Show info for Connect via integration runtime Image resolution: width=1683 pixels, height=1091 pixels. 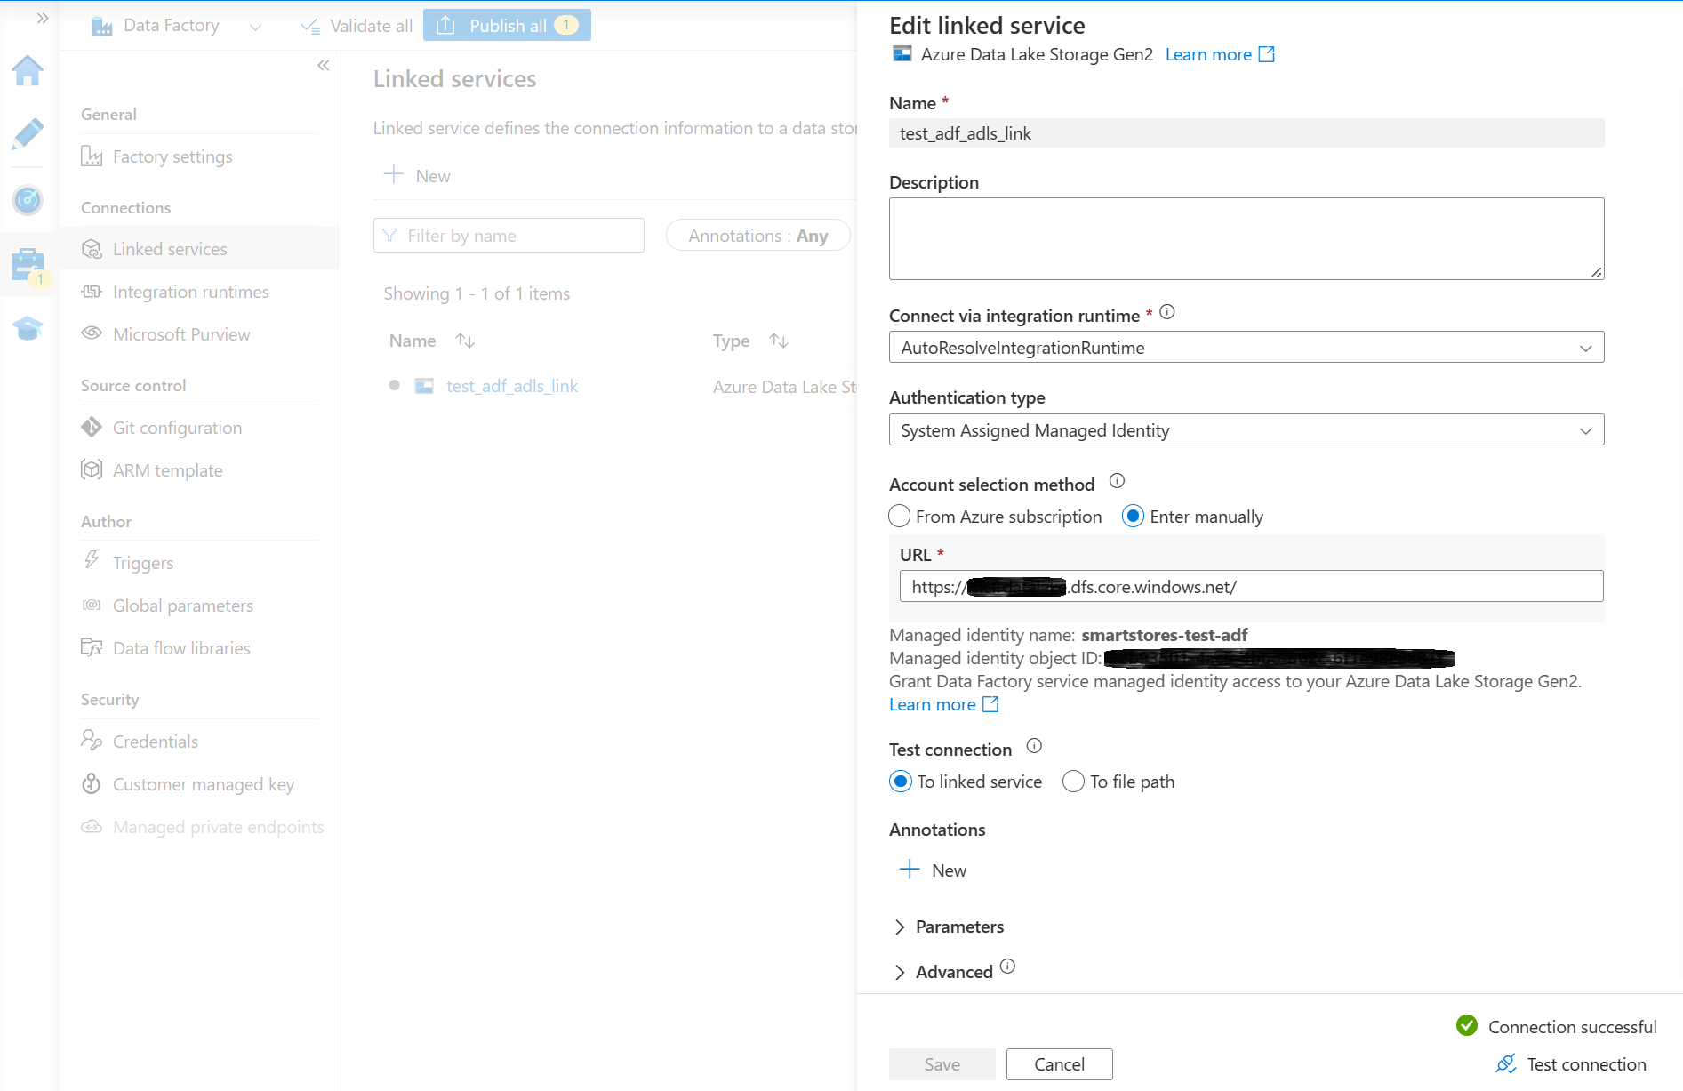tap(1167, 312)
